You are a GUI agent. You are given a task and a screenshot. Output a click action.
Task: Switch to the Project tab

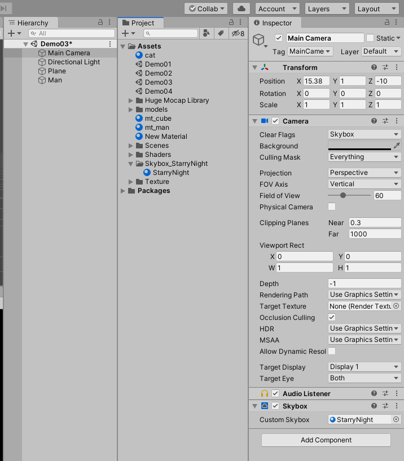[141, 23]
